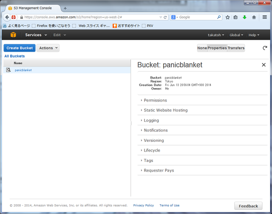Viewport: 272px width, 214px height.
Task: Click the Owner value Me
Action: tap(167, 89)
